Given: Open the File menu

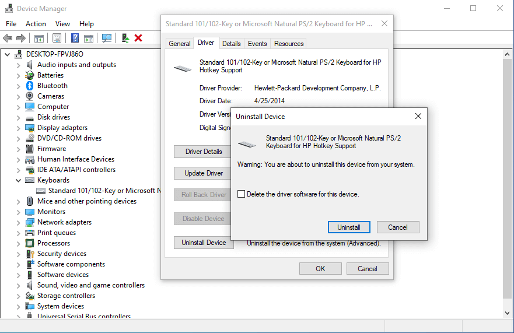Looking at the screenshot, I should (11, 23).
